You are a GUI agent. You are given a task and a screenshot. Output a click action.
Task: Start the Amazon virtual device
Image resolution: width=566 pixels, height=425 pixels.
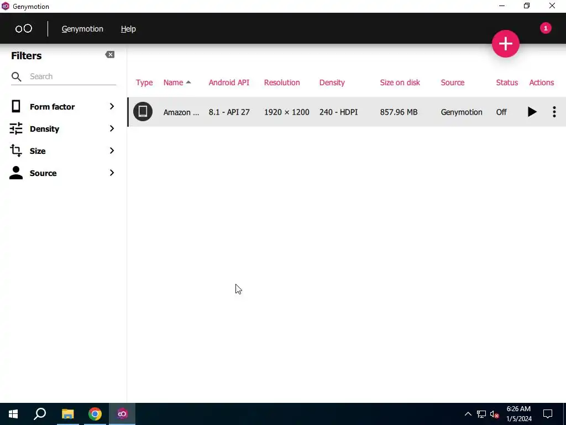click(x=532, y=112)
